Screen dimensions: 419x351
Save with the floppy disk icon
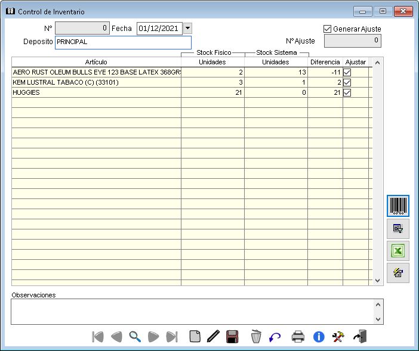[x=232, y=337]
